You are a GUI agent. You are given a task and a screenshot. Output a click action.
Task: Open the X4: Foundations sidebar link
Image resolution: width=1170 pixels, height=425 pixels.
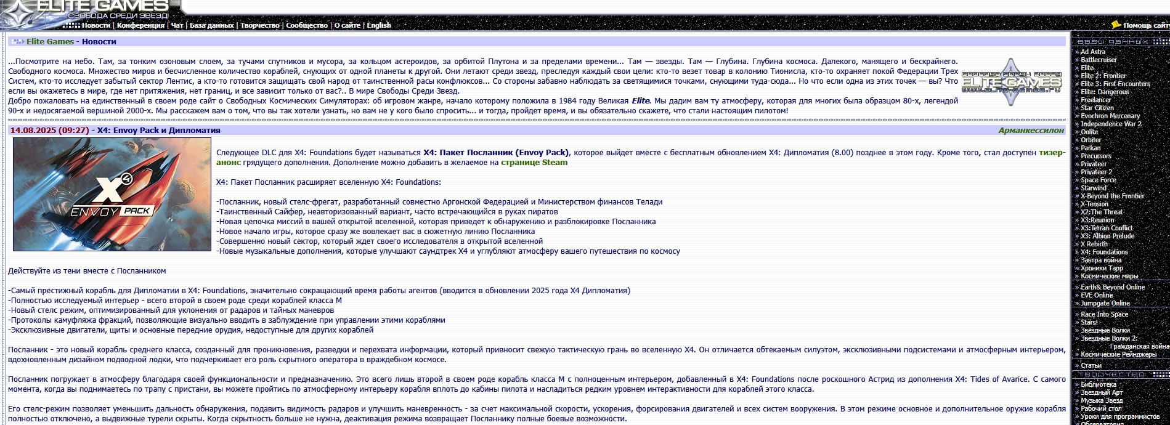1104,252
